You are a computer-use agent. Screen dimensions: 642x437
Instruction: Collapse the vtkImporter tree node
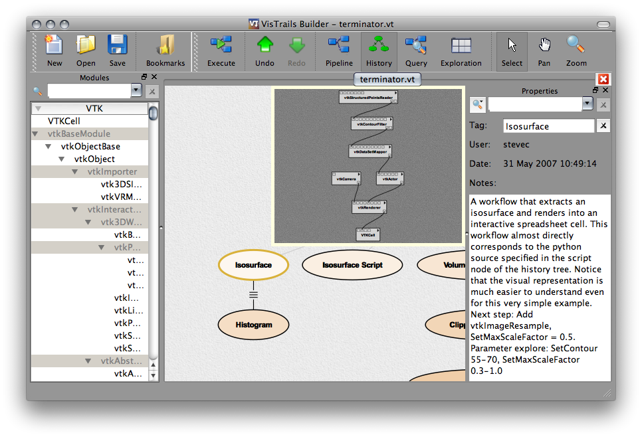(x=75, y=172)
